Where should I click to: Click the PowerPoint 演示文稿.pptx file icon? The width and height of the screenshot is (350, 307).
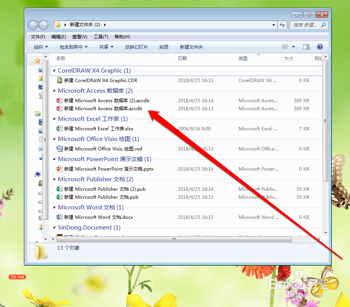60,169
